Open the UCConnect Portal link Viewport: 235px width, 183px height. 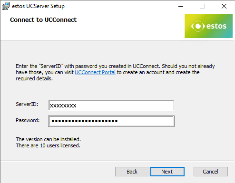(95, 72)
